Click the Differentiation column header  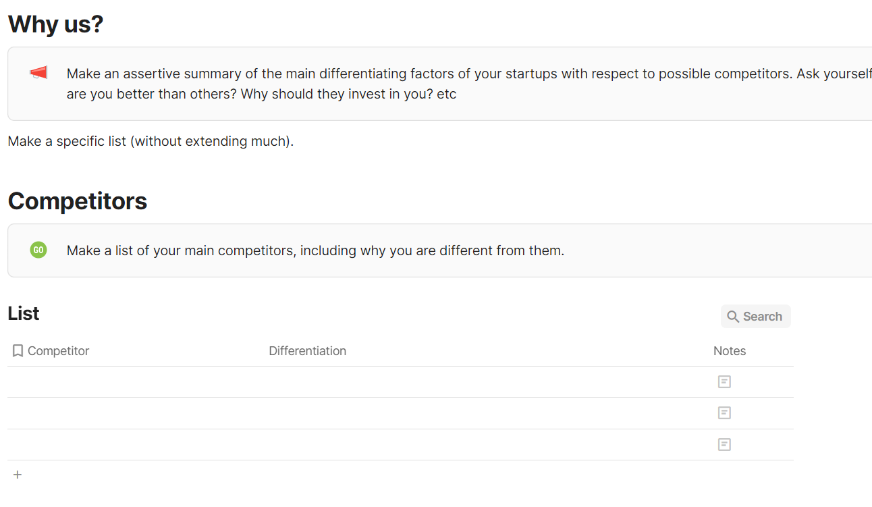tap(307, 351)
